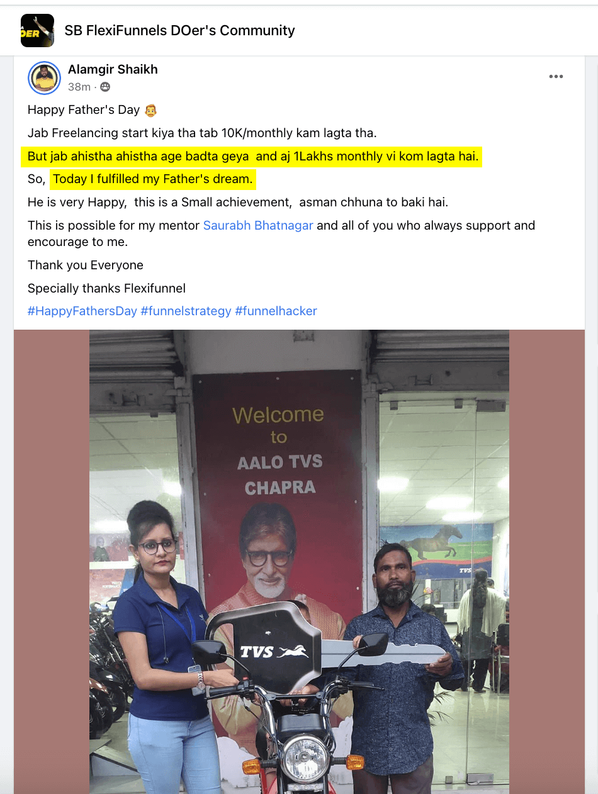Click the #HappyFathersDay hashtag
The width and height of the screenshot is (598, 794).
click(82, 311)
